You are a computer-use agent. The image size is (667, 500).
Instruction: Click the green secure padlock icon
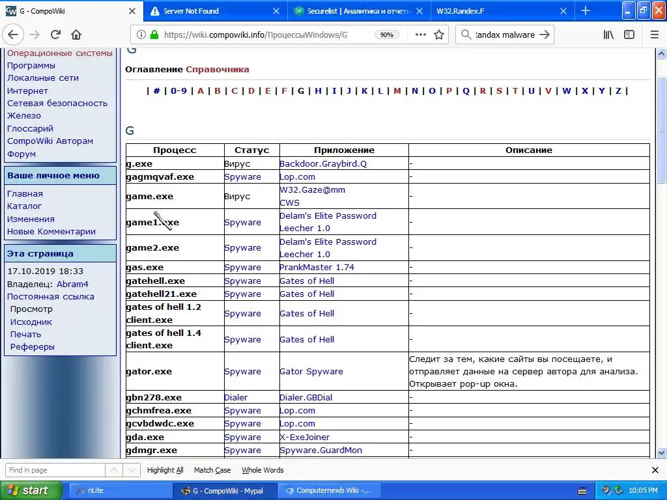tap(154, 35)
